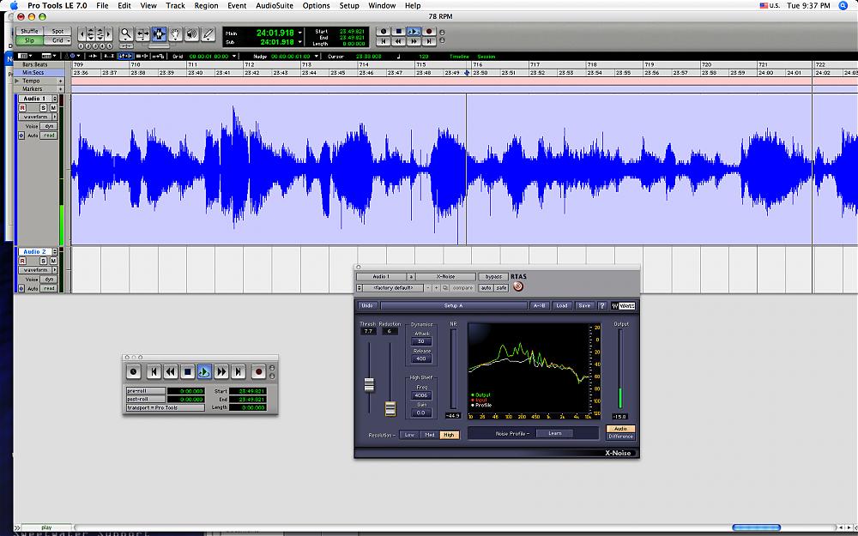The width and height of the screenshot is (858, 536).
Task: Open the Apple menu
Action: (x=14, y=5)
